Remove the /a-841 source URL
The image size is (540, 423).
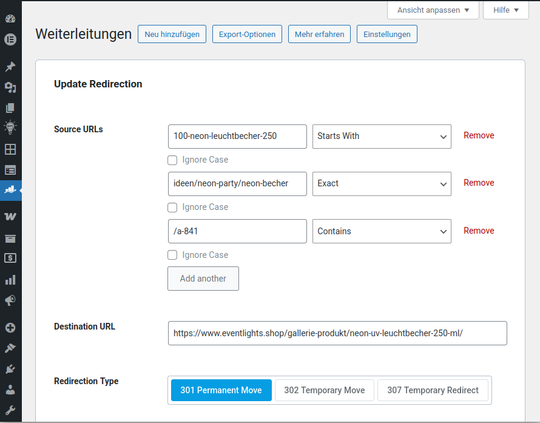479,231
